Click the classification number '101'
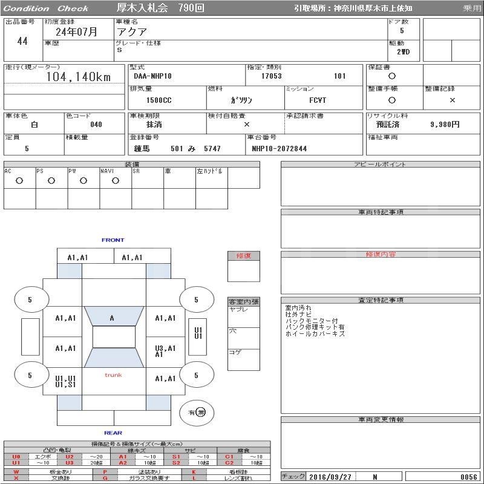Screen dimensions: 484x484 point(339,76)
